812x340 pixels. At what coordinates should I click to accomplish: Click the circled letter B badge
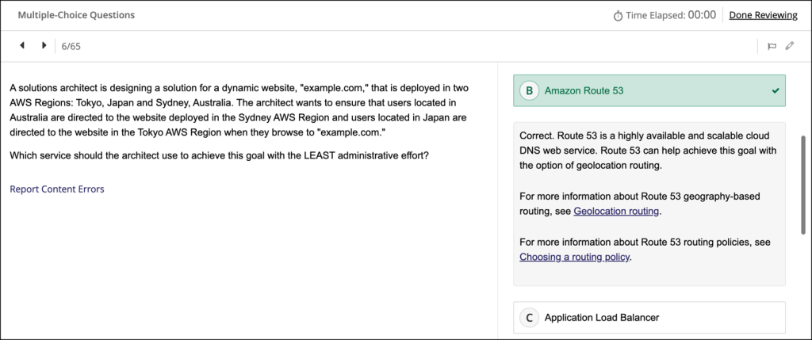pyautogui.click(x=529, y=90)
